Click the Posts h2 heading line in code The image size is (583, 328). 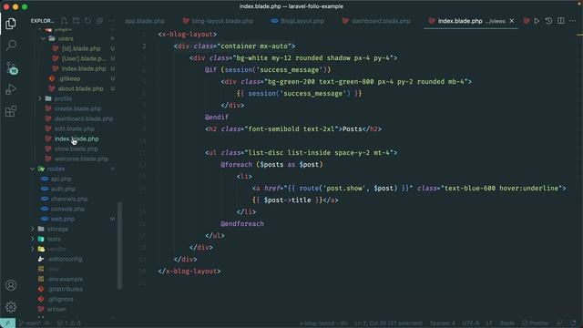(293, 129)
